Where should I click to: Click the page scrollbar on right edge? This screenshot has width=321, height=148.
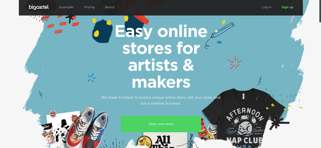(320, 11)
